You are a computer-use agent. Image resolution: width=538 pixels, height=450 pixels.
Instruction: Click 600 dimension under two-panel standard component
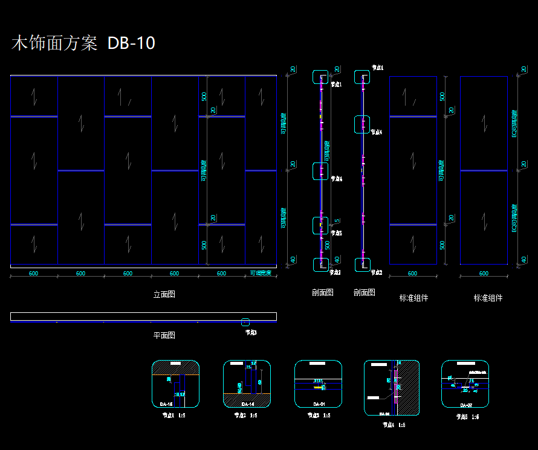(x=484, y=274)
